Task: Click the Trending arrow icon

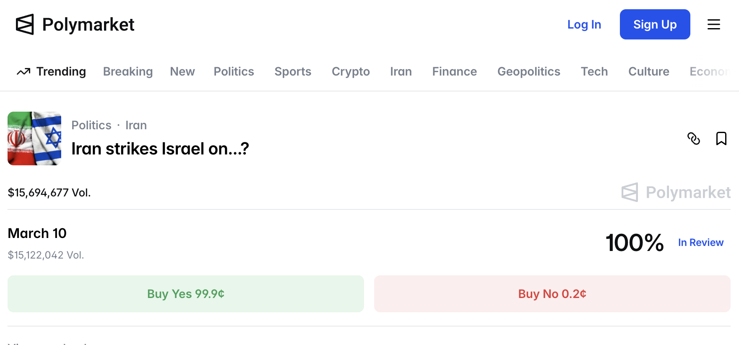Action: 23,72
